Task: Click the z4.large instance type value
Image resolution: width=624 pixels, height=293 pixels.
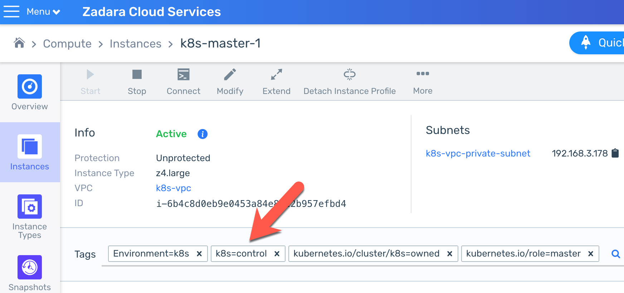Action: 173,173
